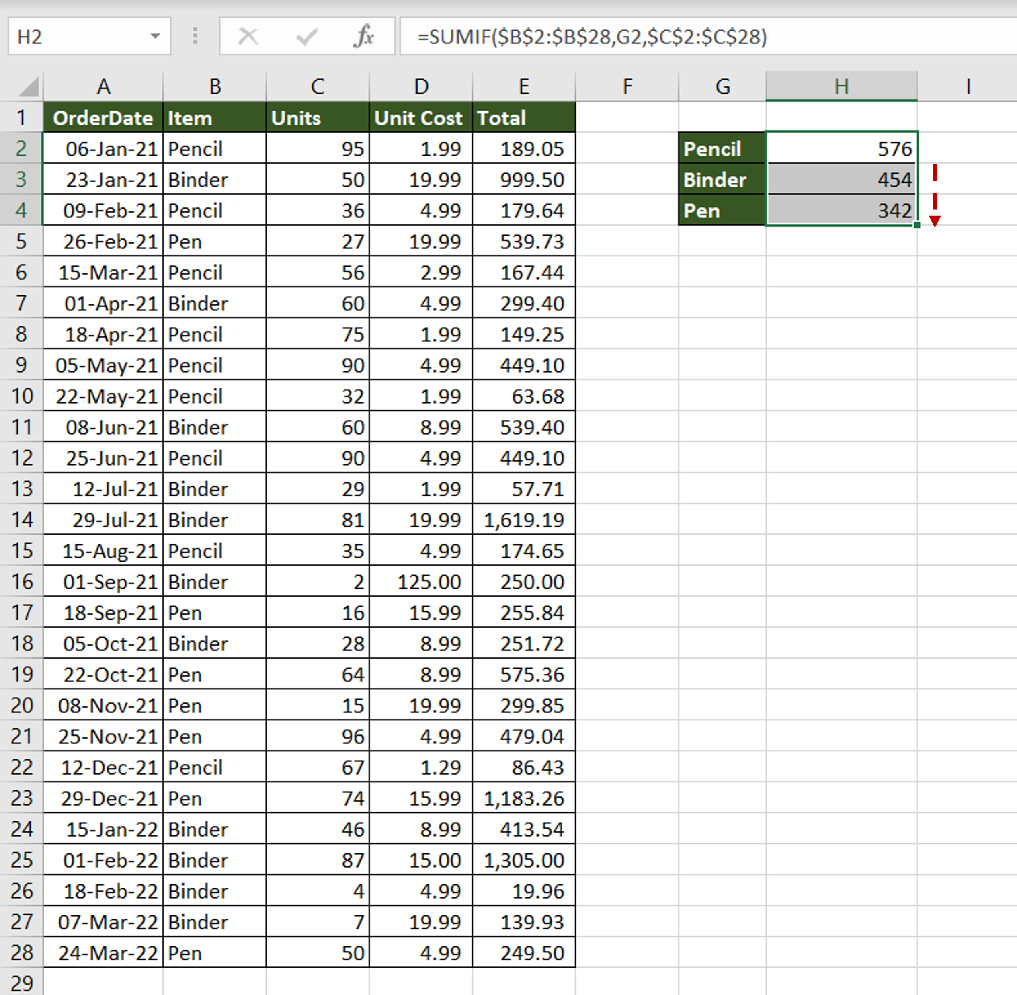This screenshot has width=1017, height=995.
Task: Select column H header
Action: coord(841,86)
